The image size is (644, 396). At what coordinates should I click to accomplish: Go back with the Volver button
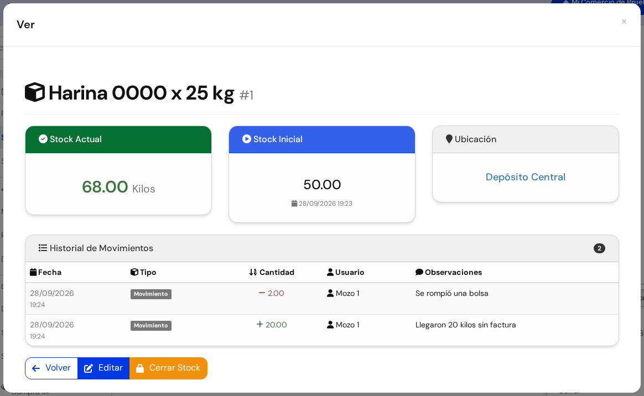click(x=51, y=368)
